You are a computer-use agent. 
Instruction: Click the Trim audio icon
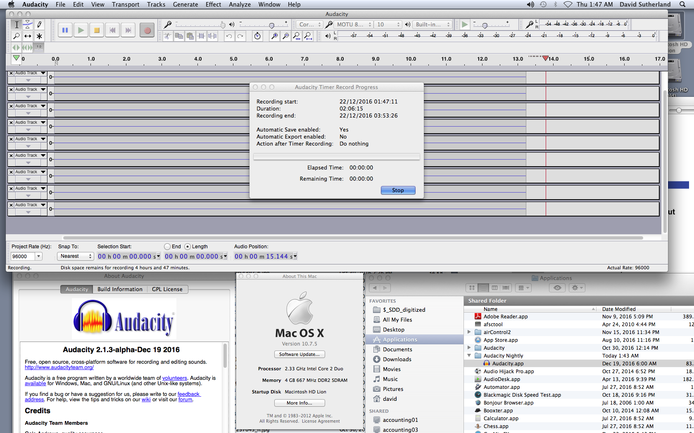coord(201,36)
